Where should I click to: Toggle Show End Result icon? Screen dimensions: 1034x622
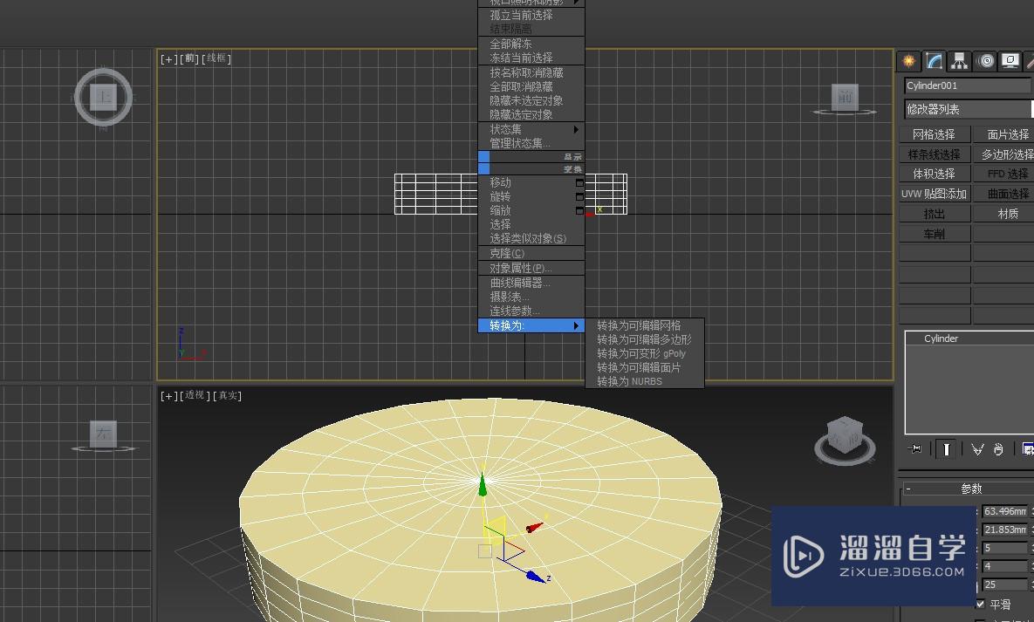coord(946,449)
